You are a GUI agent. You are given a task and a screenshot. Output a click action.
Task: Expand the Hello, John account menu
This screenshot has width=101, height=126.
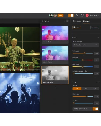pos(94,15)
